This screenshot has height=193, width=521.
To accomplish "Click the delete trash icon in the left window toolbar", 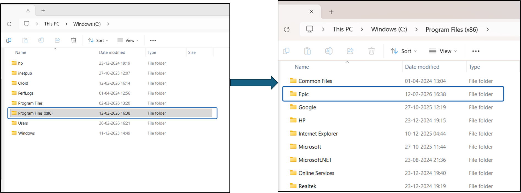I will tap(73, 40).
